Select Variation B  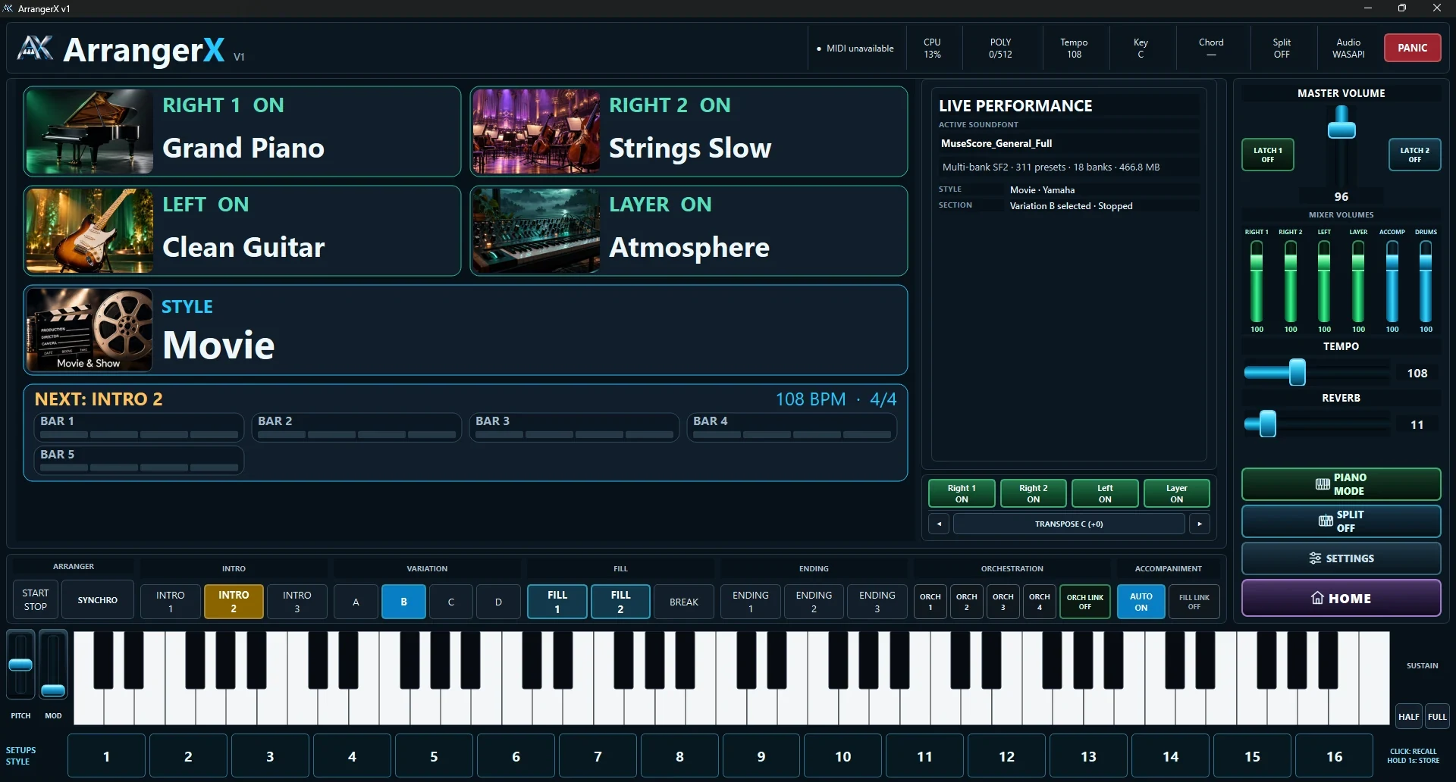[403, 602]
